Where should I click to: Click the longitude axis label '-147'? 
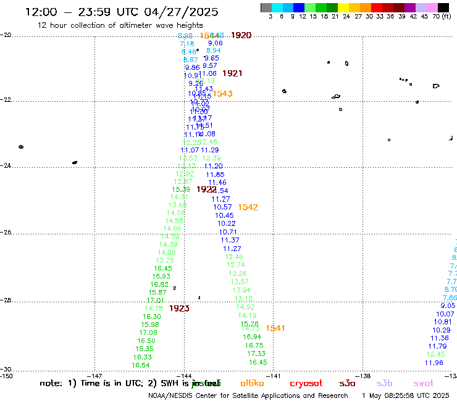[x=94, y=376]
